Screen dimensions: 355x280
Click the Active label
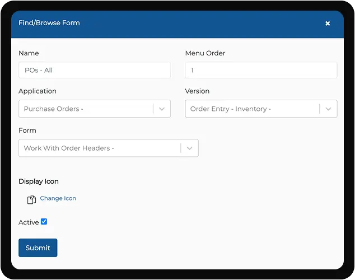tap(29, 222)
